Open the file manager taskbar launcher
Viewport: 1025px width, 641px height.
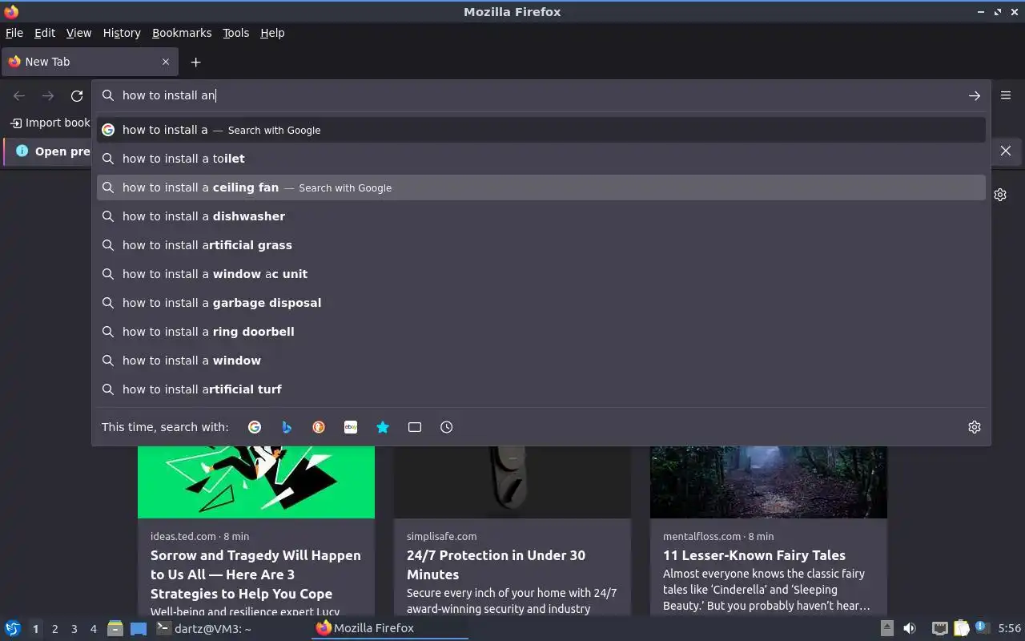click(115, 628)
